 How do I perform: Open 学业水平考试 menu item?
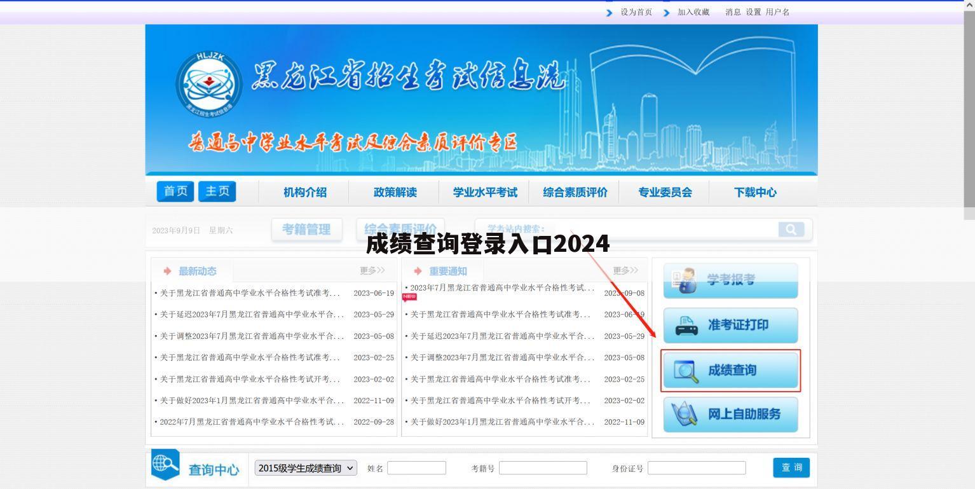pyautogui.click(x=485, y=192)
